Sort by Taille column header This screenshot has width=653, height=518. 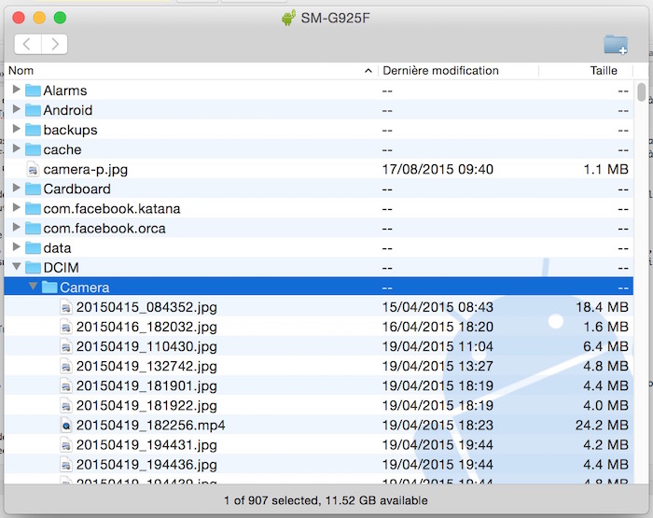(603, 71)
